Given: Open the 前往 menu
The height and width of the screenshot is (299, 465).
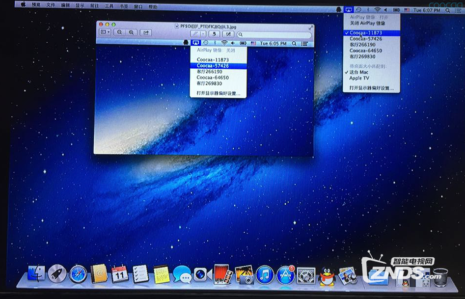Looking at the screenshot, I should coord(95,5).
